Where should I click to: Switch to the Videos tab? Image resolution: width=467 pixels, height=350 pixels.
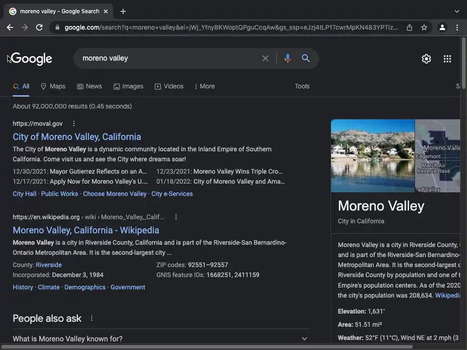pyautogui.click(x=169, y=86)
